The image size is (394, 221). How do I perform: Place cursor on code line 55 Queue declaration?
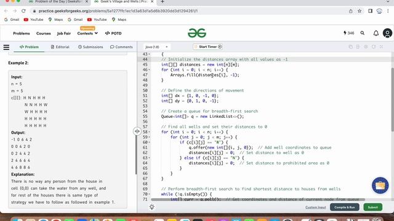(203, 117)
